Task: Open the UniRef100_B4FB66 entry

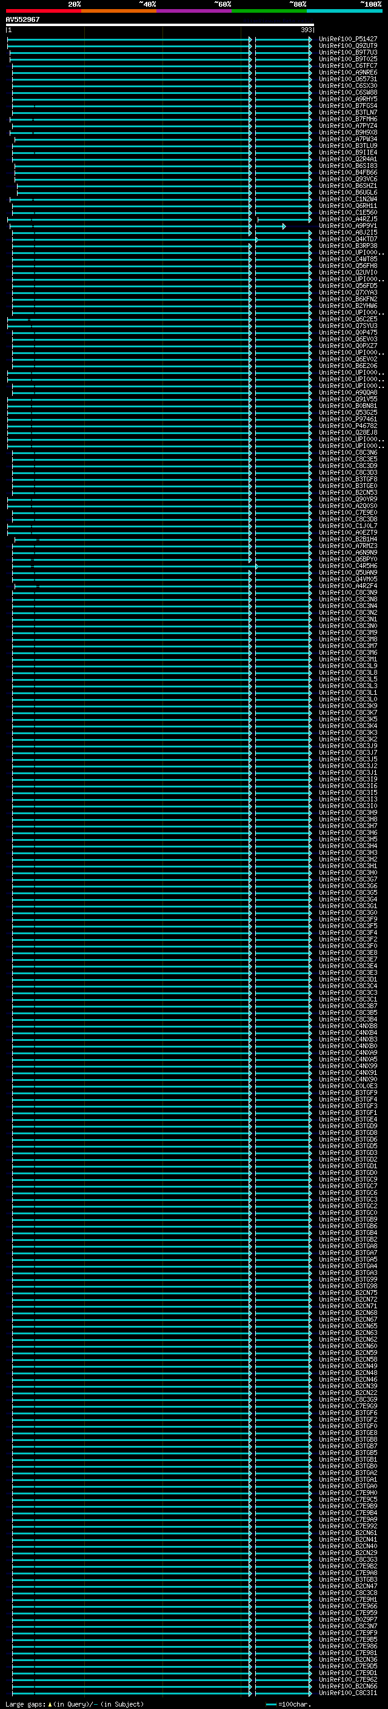Action: (x=347, y=173)
